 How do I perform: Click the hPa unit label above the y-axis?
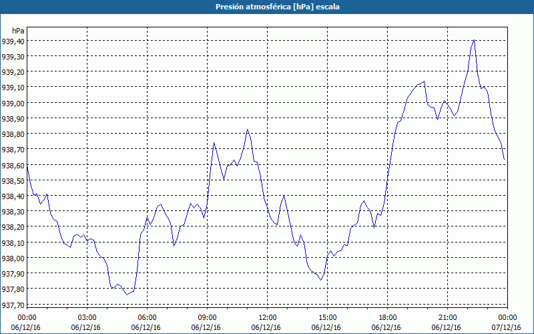(18, 31)
